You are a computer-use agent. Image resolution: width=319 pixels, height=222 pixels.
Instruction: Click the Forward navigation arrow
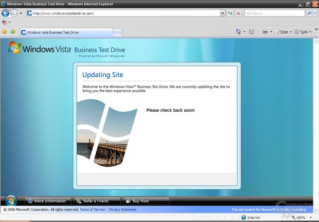tap(14, 13)
